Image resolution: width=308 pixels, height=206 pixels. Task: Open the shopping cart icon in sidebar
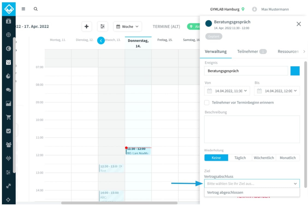point(8,117)
